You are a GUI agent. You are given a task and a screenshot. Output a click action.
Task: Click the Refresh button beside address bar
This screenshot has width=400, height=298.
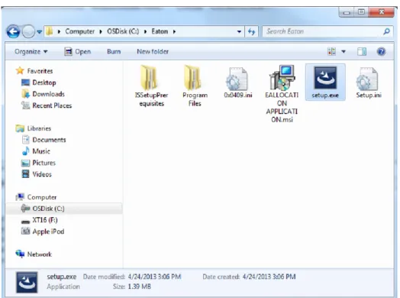[252, 31]
